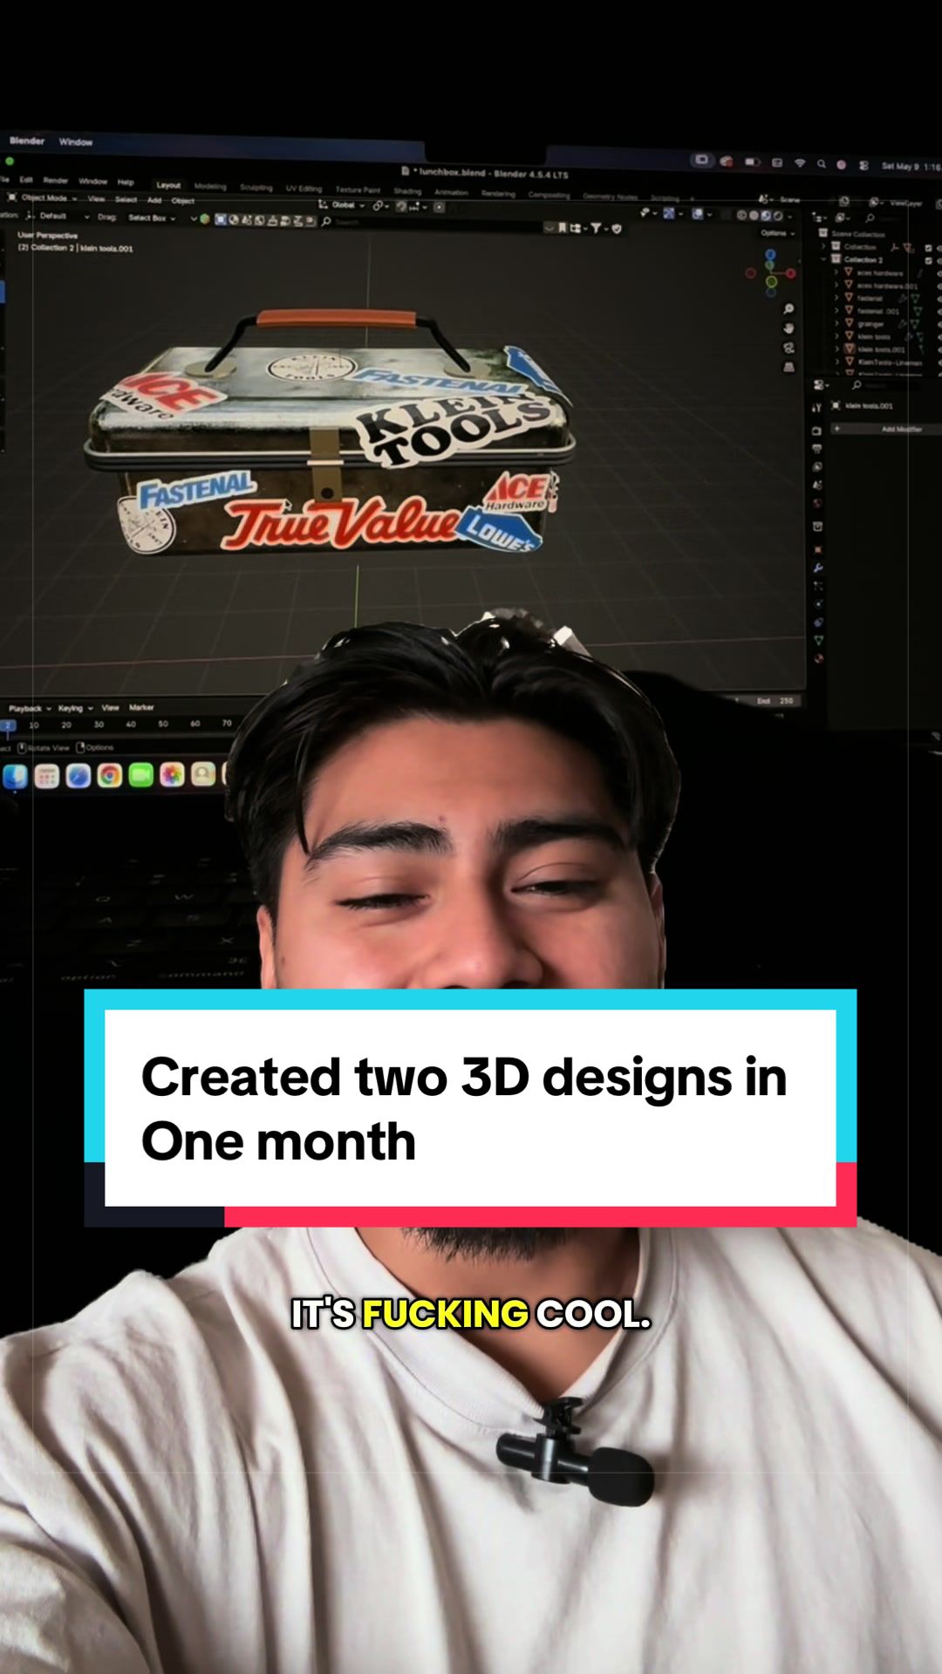Open the Keying dropdown in the timeline

75,708
